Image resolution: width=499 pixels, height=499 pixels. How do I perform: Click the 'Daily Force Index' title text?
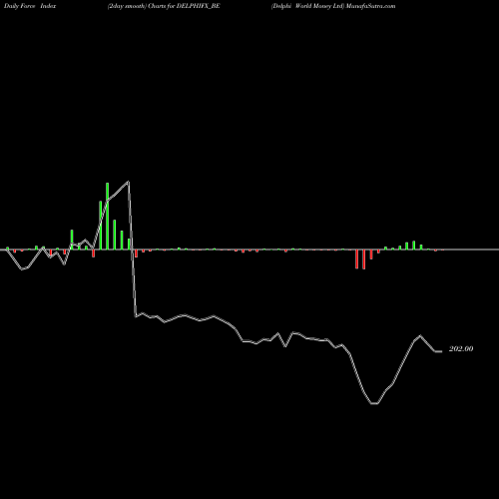click(30, 6)
